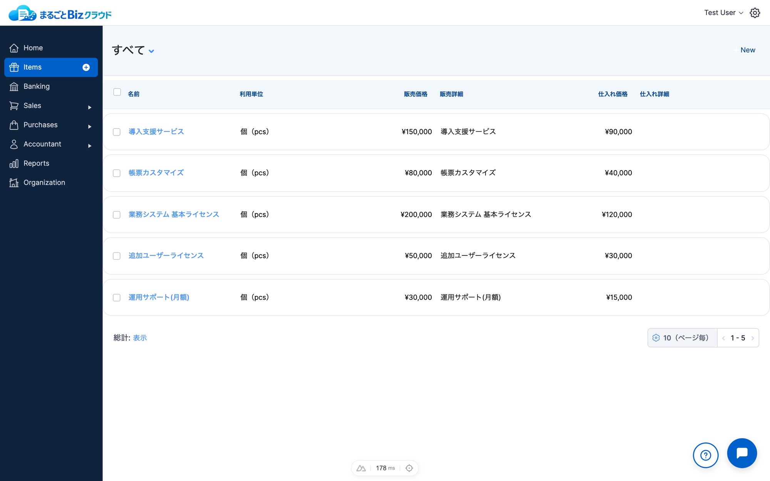Open the 追加ユーザーライセンス item link
The width and height of the screenshot is (770, 481).
tap(166, 256)
